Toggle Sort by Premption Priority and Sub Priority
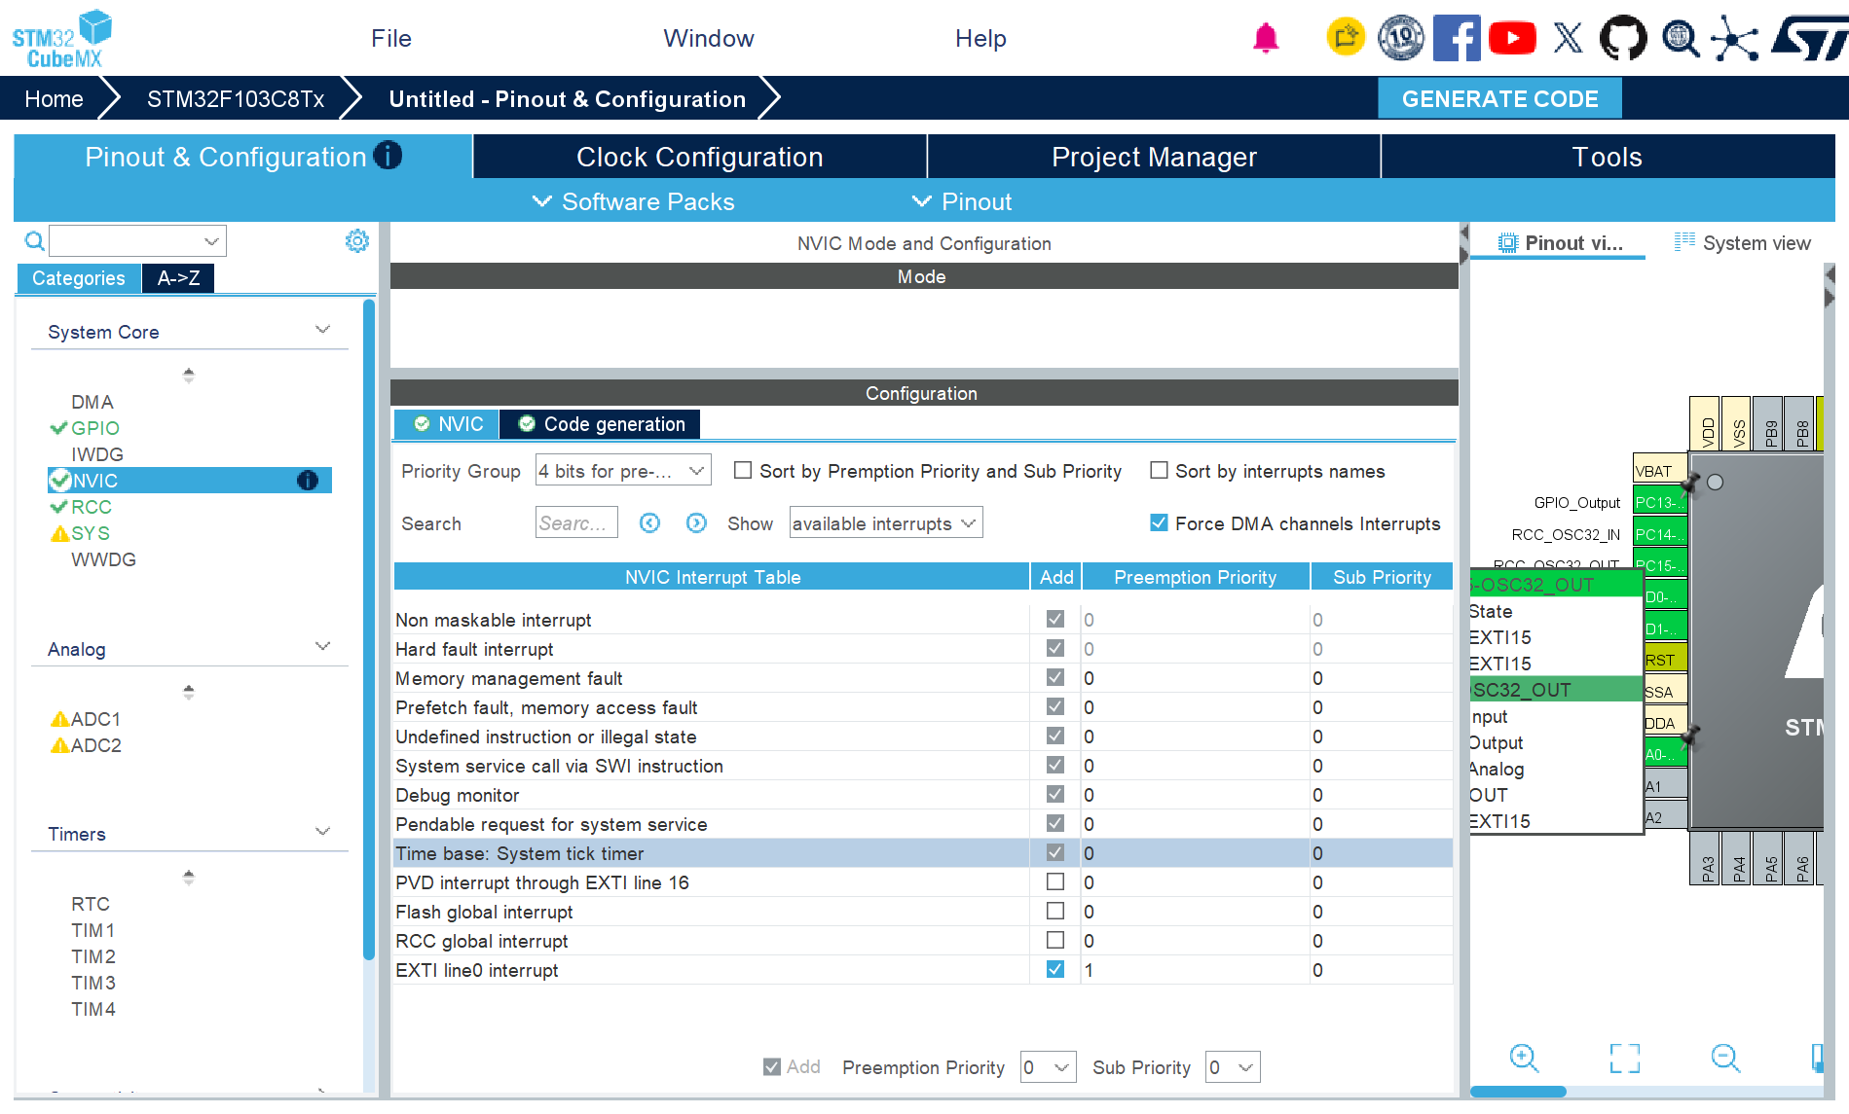The width and height of the screenshot is (1849, 1114). click(743, 471)
